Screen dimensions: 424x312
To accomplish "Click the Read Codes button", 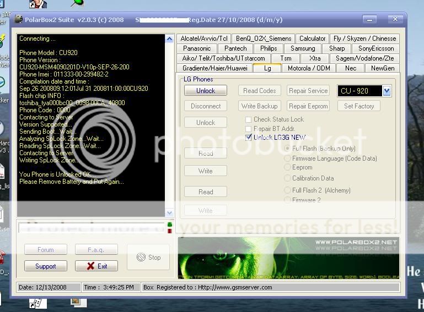I will [260, 91].
